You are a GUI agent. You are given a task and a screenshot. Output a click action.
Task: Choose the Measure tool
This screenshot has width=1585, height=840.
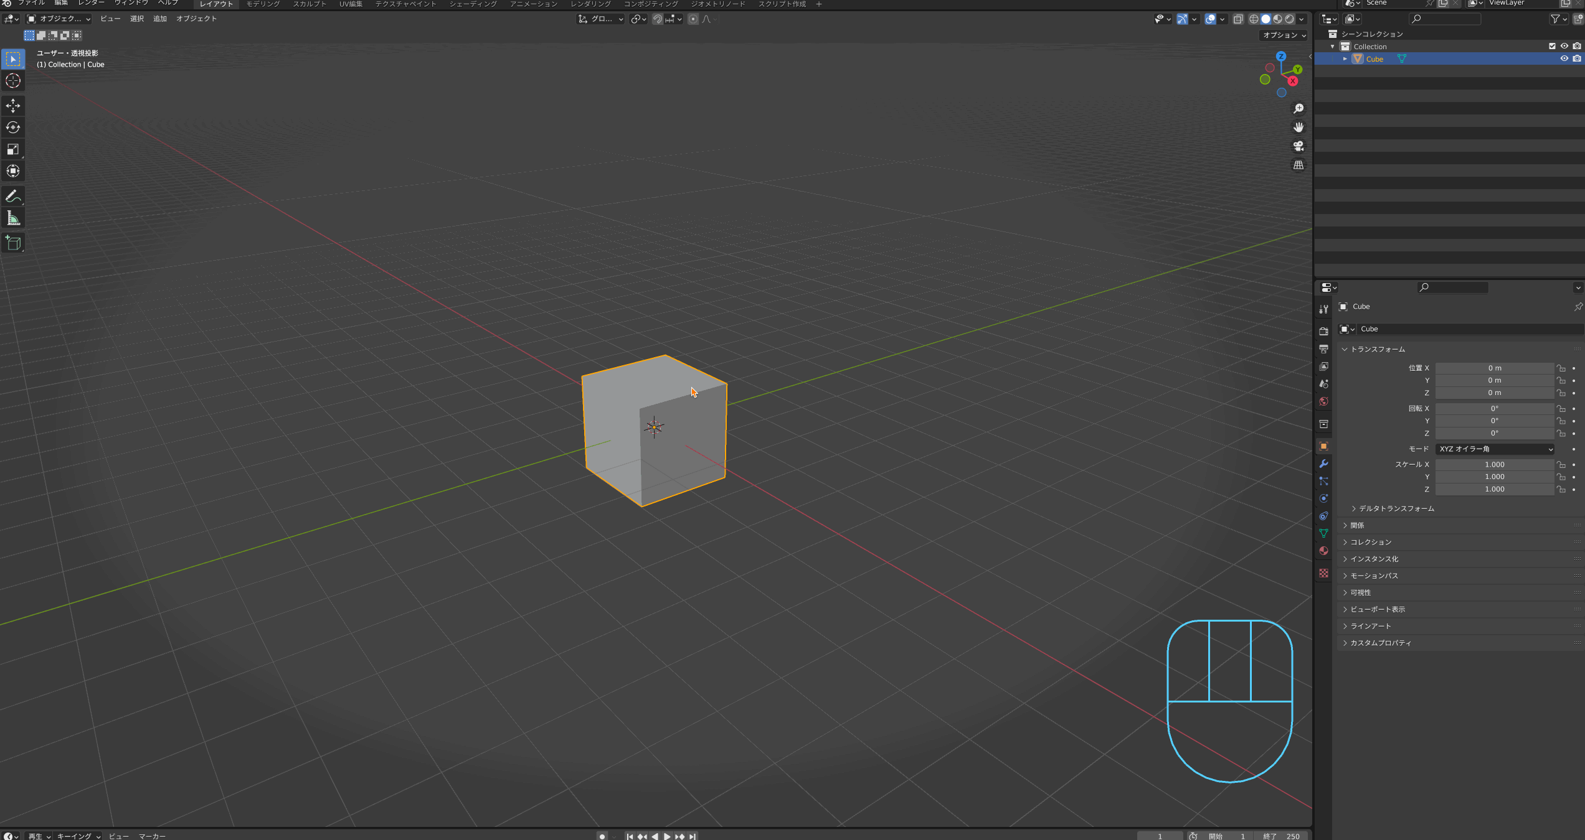pyautogui.click(x=13, y=218)
